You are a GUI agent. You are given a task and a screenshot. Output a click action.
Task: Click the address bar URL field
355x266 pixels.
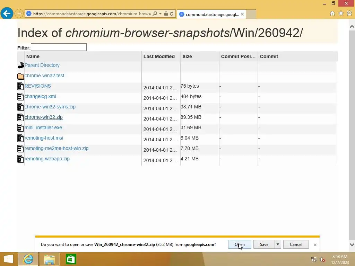point(92,14)
